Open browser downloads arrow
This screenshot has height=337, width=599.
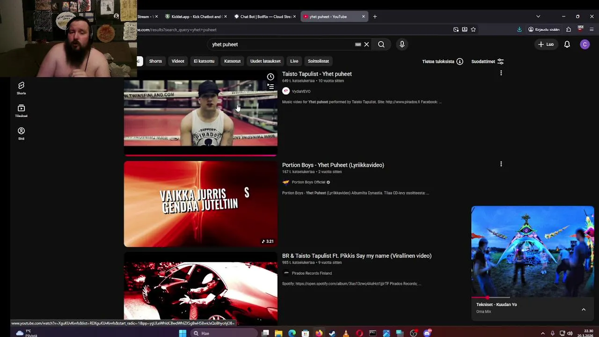pos(519,29)
